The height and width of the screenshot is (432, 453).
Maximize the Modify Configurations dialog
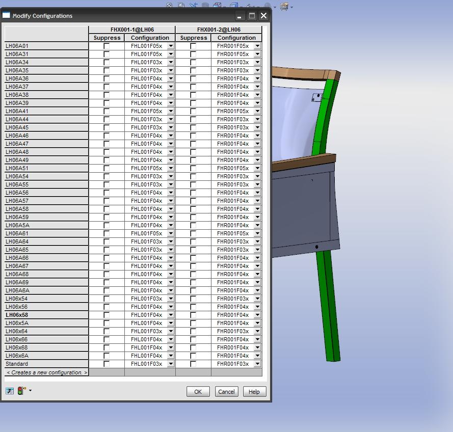[252, 16]
